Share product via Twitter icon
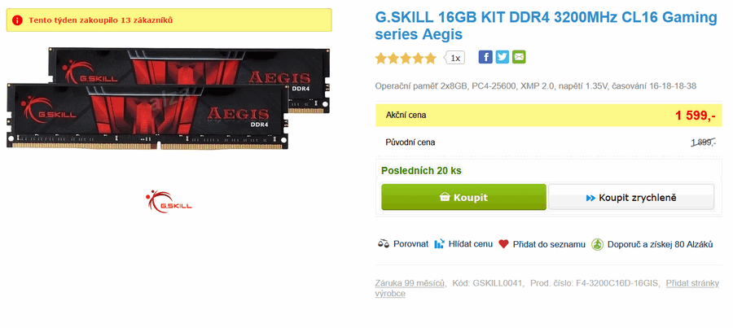733x328 pixels. point(502,57)
